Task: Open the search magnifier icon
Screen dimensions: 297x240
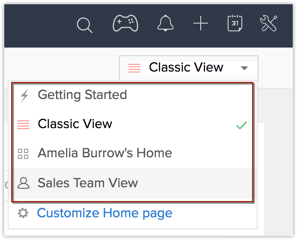Action: [x=85, y=25]
